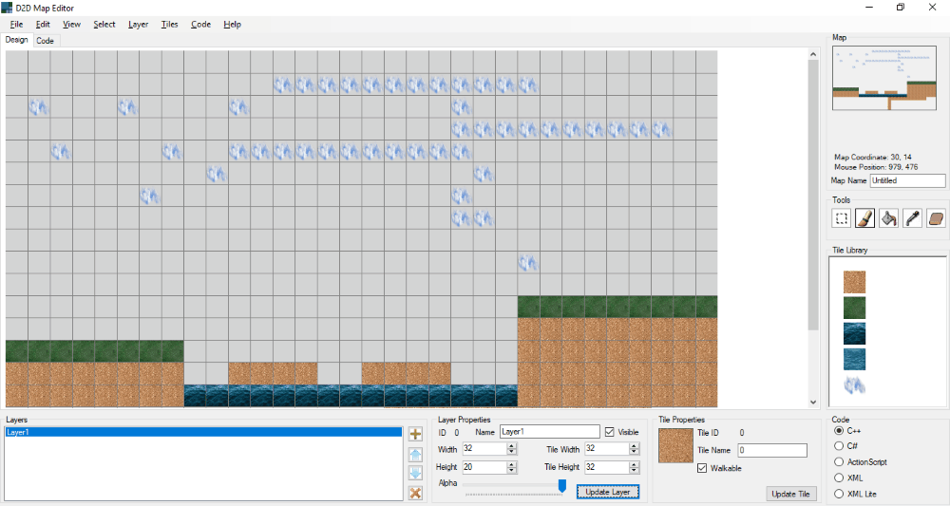Screen dimensions: 950x506
Task: Toggle the layer Visible checkbox
Action: [x=610, y=432]
